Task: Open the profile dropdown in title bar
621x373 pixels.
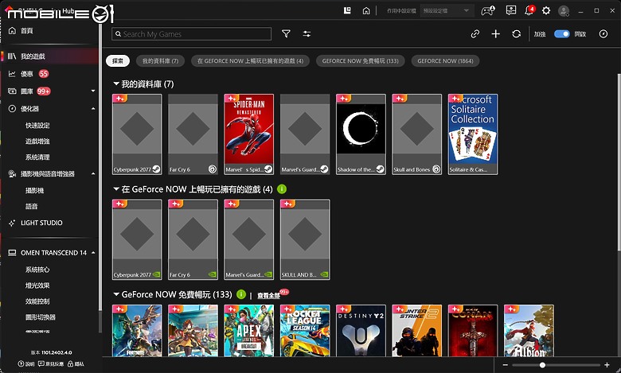Action: point(446,10)
